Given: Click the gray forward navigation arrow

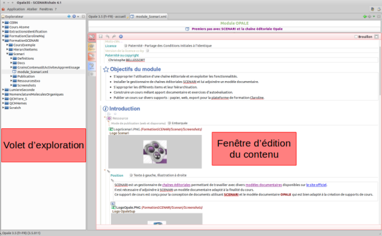Looking at the screenshot, I should 369,16.
